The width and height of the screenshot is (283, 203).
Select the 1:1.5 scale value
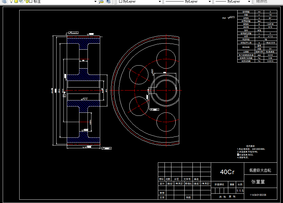click(x=240, y=191)
